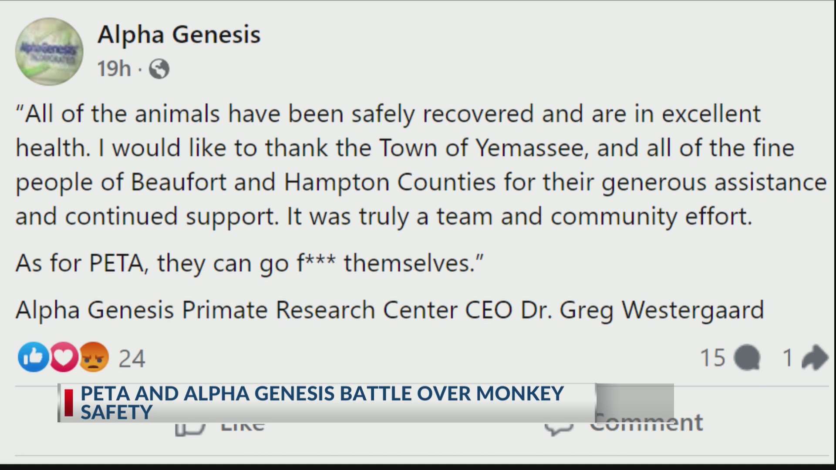Click the thumbs-up Like reaction icon

tap(33, 358)
